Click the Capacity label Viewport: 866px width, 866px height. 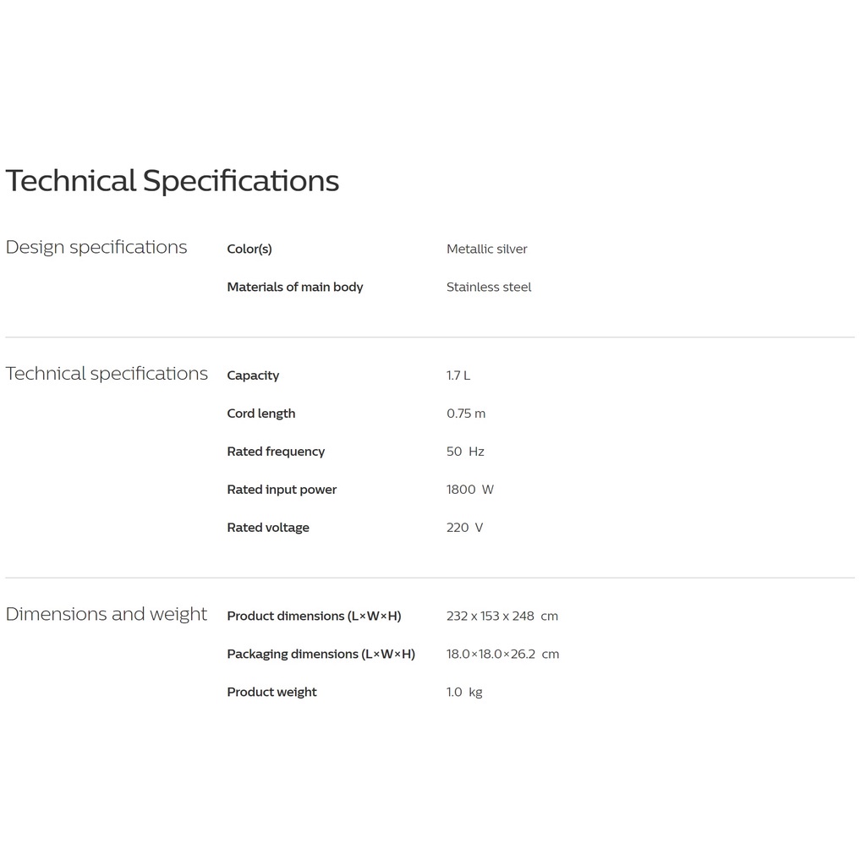[253, 375]
